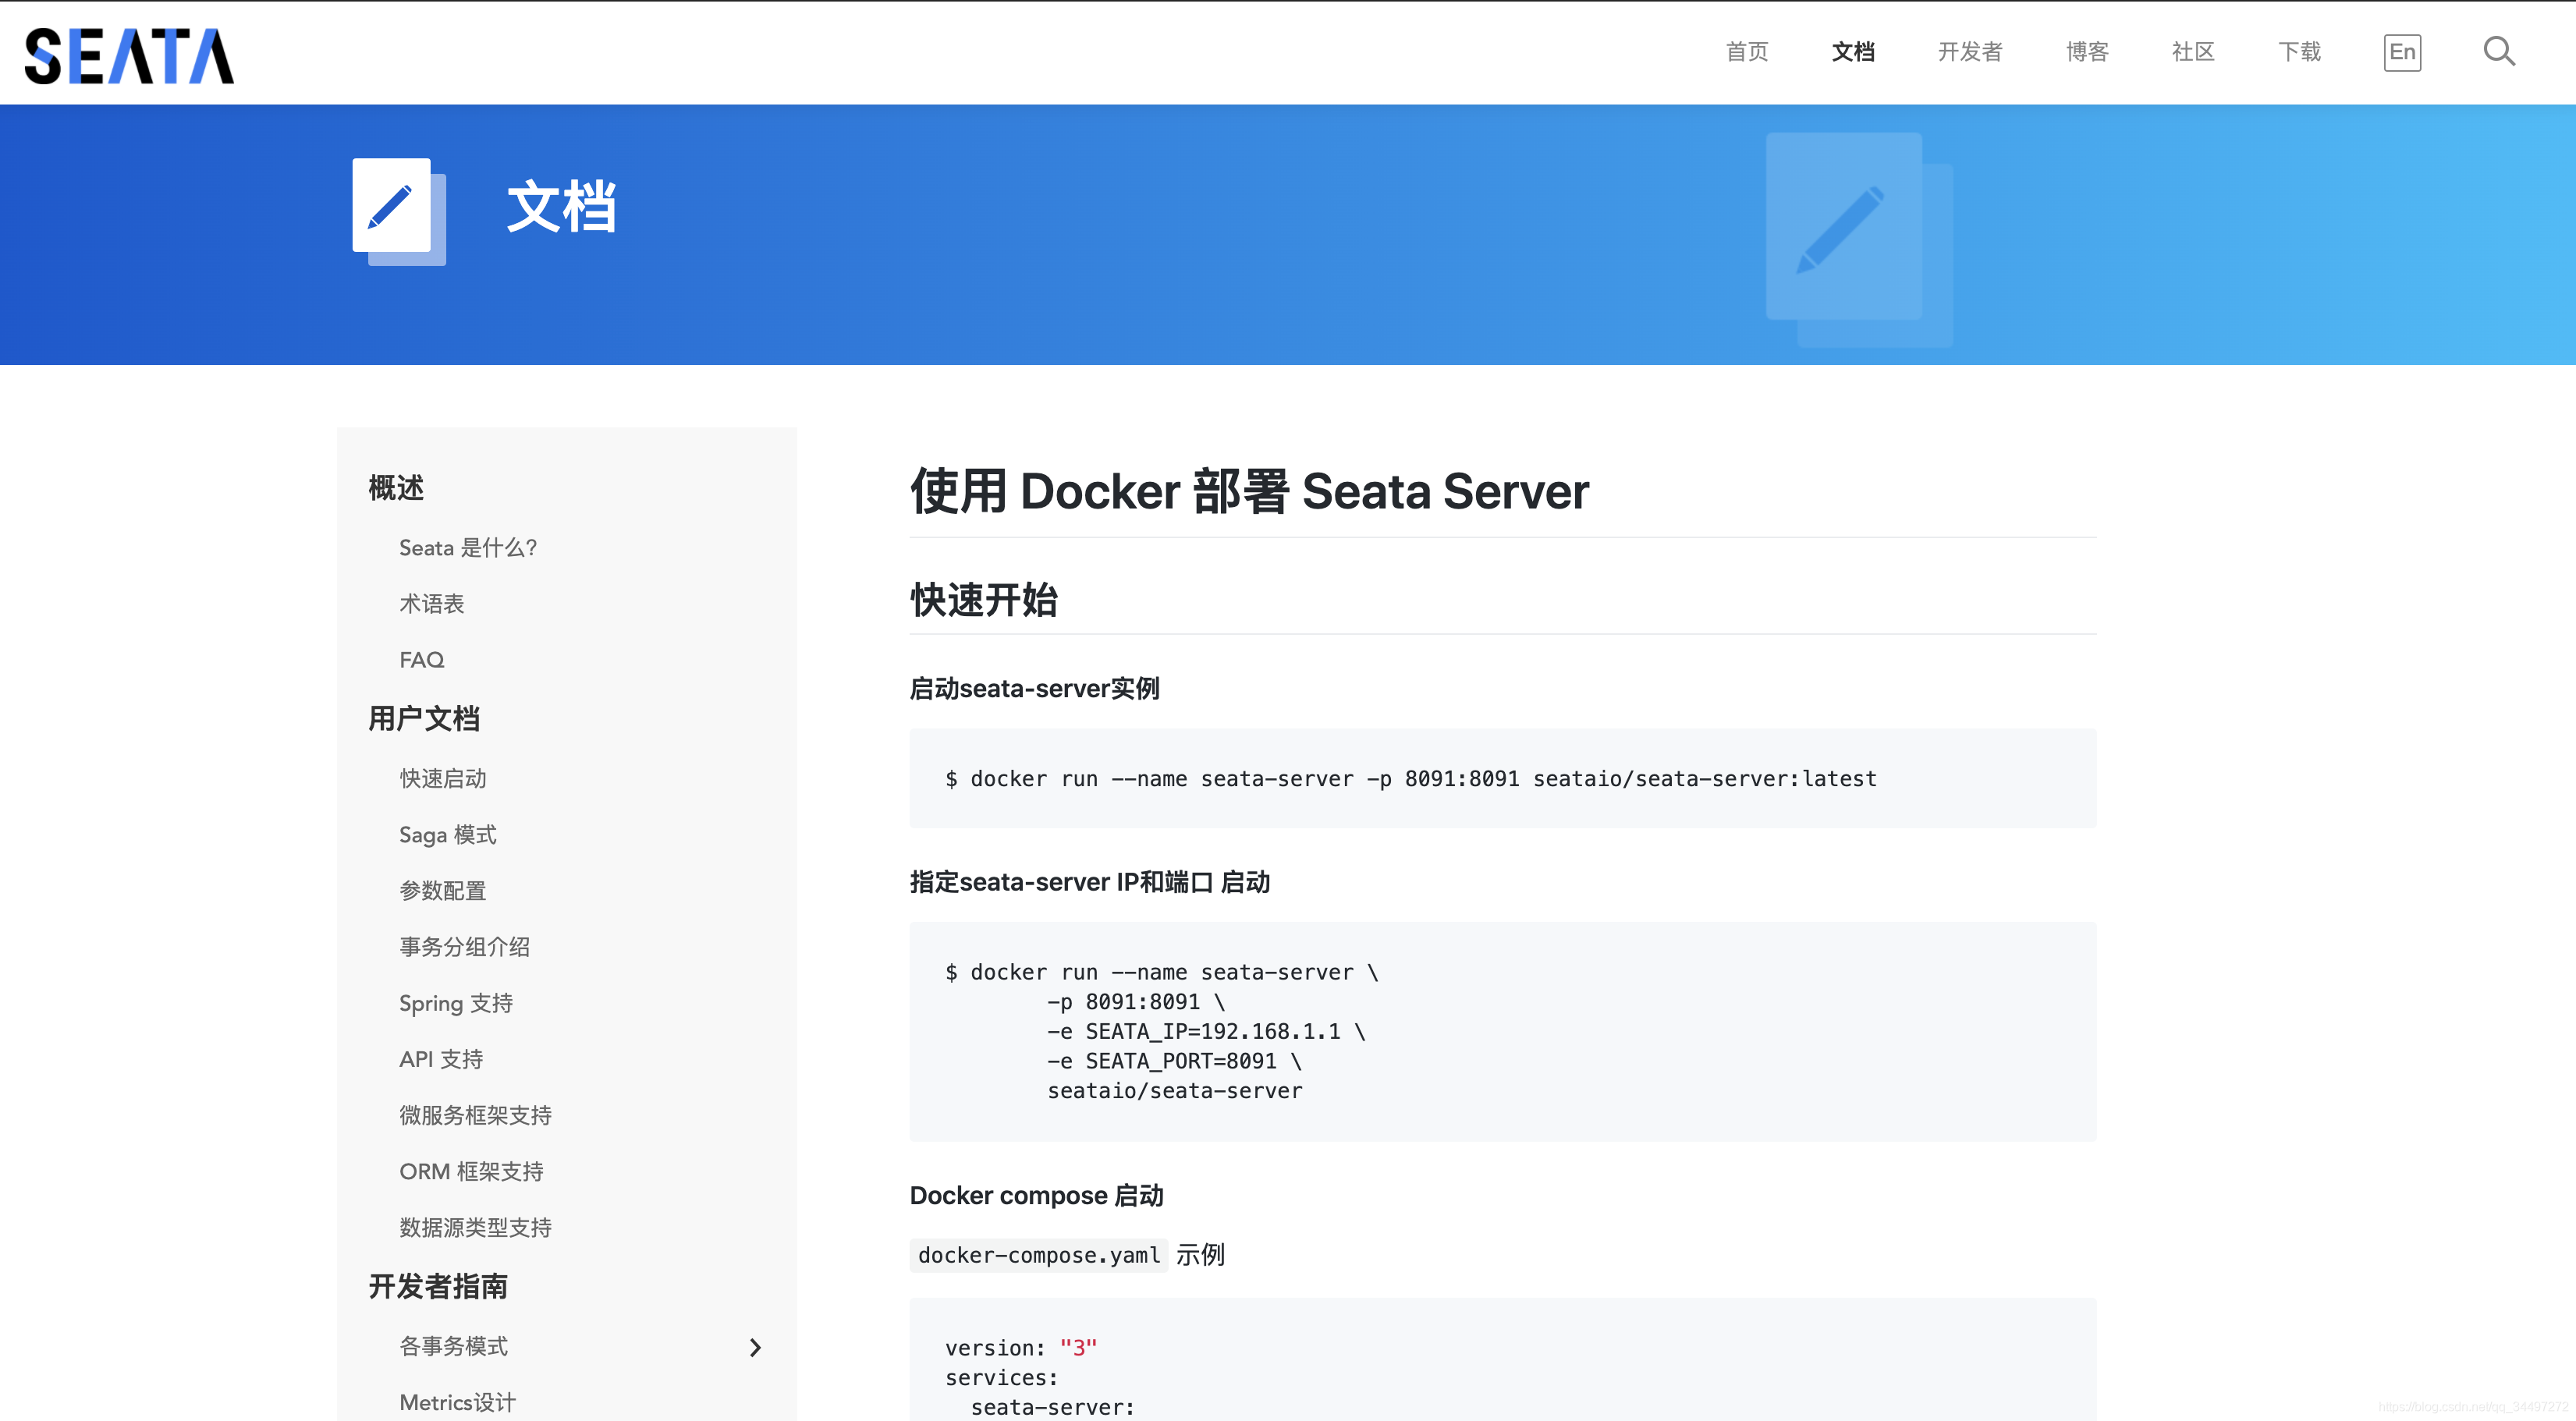Navigate to 社区 in the top menu
This screenshot has height=1421, width=2576.
(2193, 52)
